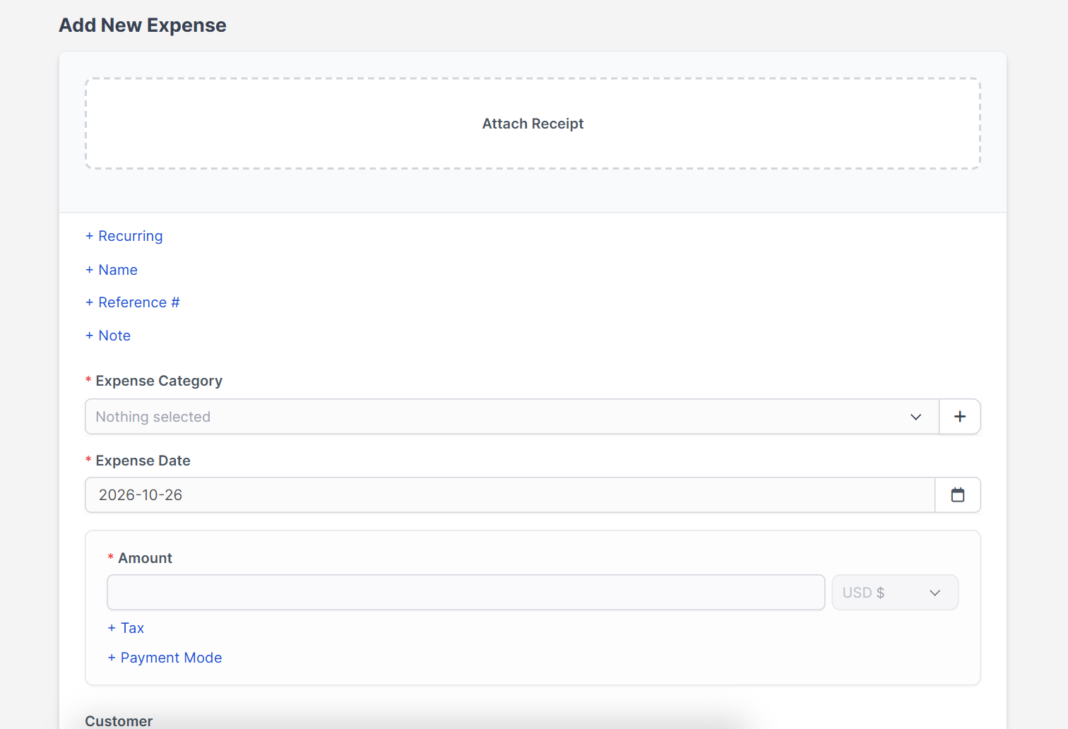Show the Note field
This screenshot has width=1068, height=729.
click(108, 336)
